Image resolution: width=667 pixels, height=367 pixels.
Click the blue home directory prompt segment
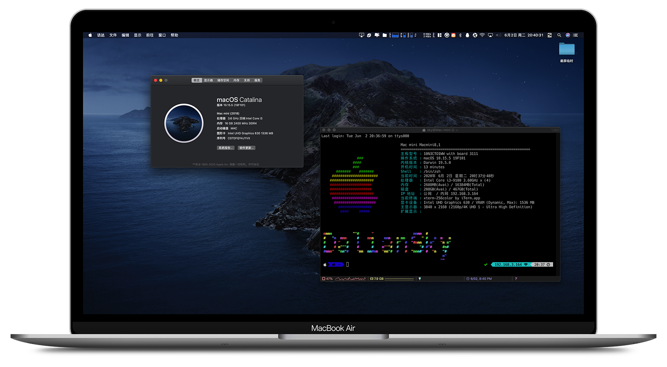click(x=336, y=264)
